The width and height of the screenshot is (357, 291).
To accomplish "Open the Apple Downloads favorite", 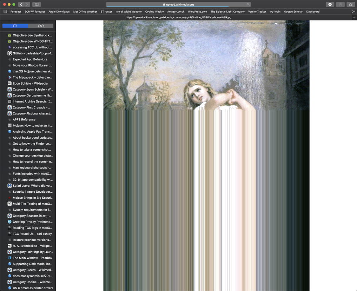I will click(59, 12).
